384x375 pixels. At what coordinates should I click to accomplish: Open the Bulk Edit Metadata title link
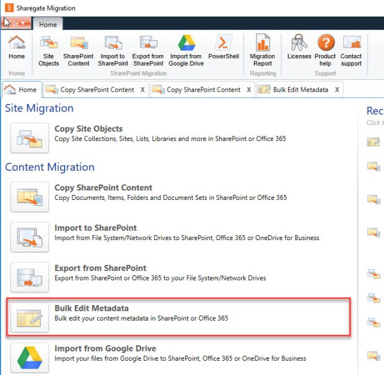click(92, 308)
